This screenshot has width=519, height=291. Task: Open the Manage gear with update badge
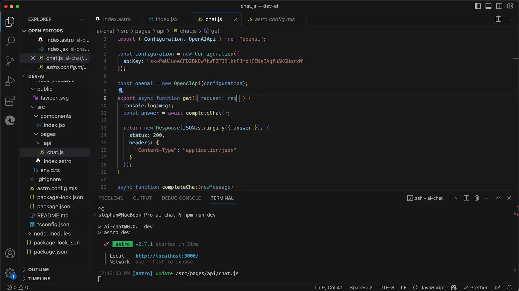(x=10, y=273)
